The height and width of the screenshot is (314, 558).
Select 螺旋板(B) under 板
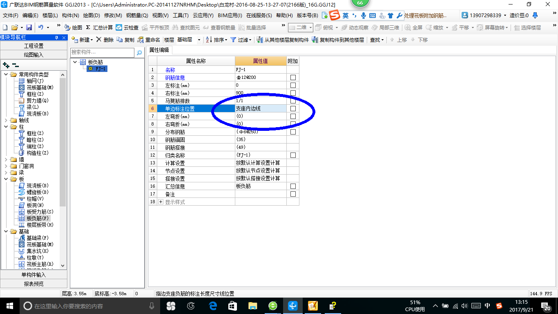click(34, 192)
